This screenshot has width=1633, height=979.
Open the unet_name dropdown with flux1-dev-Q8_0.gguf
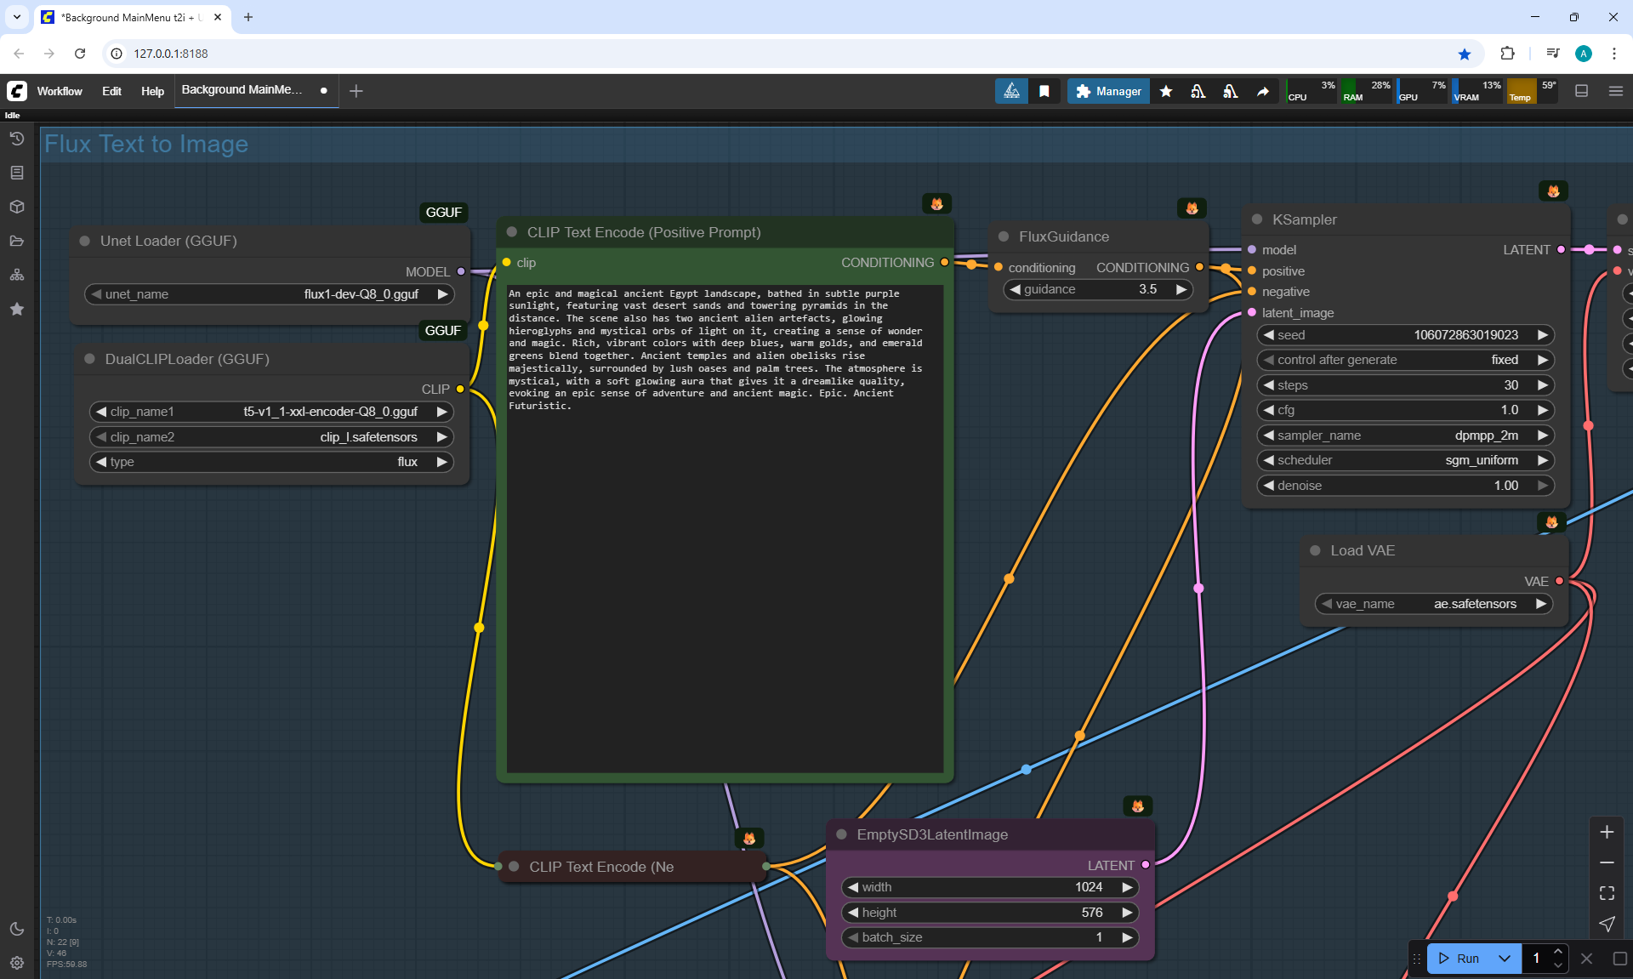270,294
